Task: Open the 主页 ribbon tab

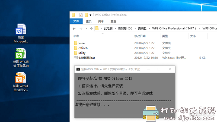Action: point(89,21)
